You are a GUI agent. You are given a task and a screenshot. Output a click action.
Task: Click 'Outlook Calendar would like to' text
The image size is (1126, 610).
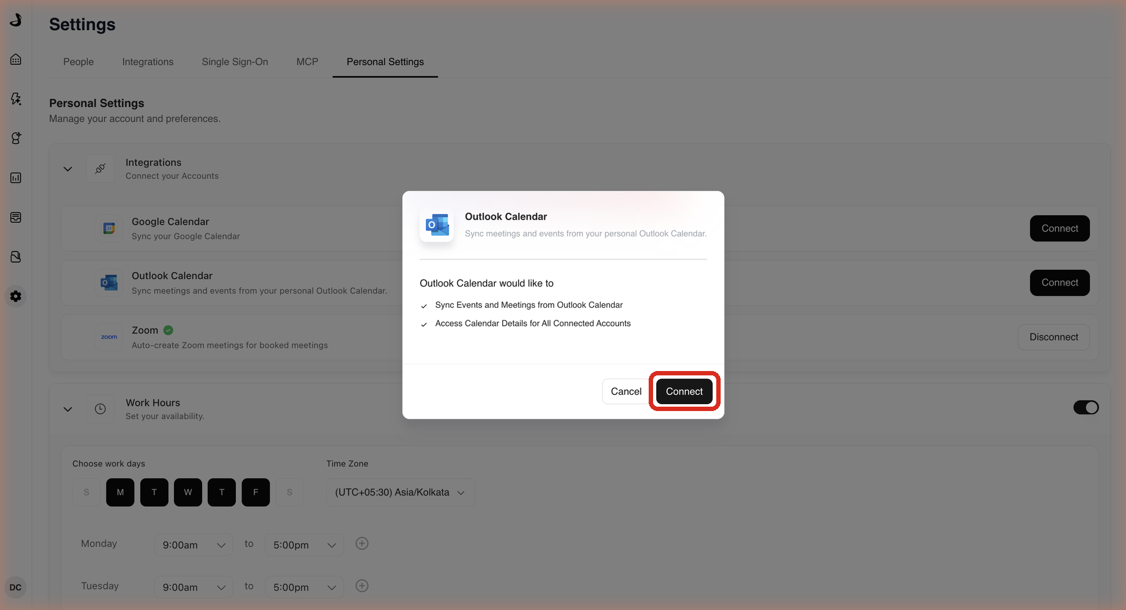click(x=487, y=283)
